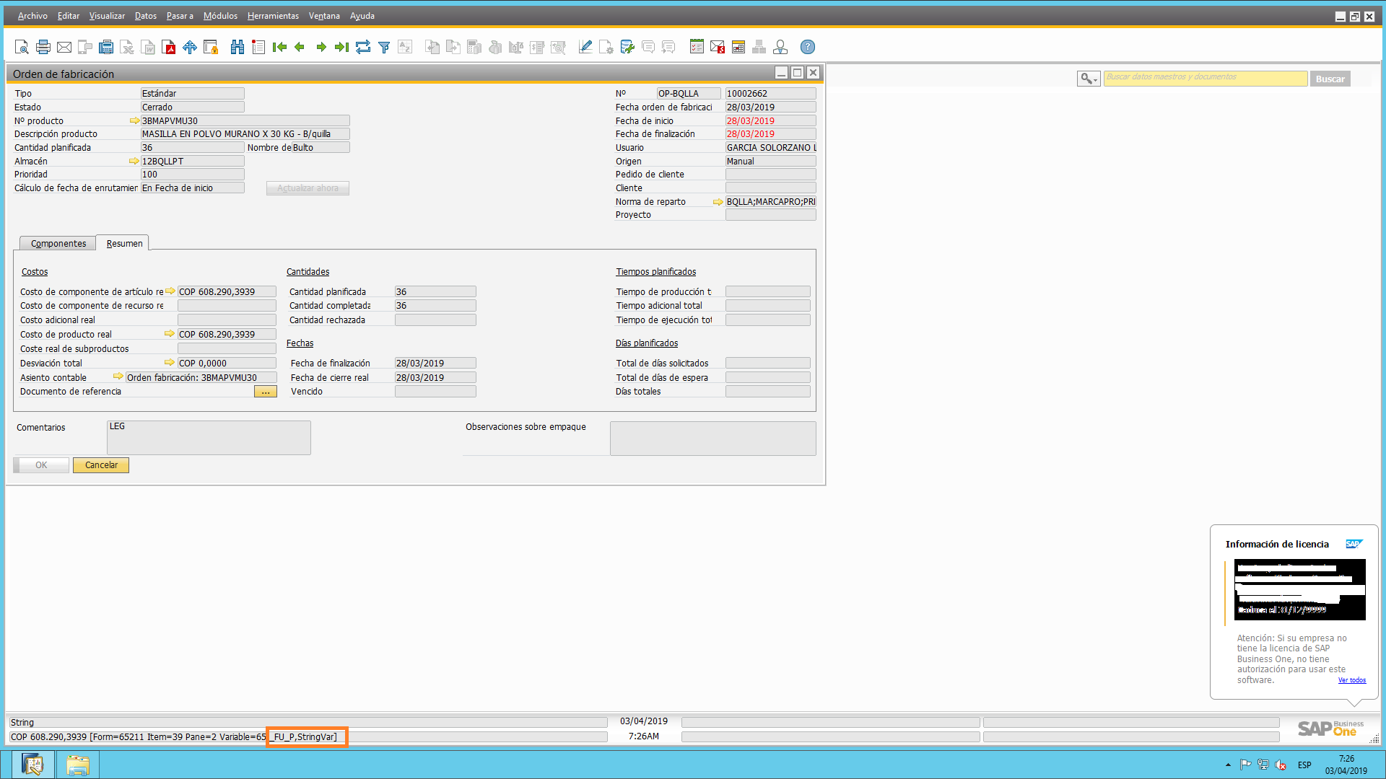The width and height of the screenshot is (1386, 779).
Task: Click the Print icon in toolbar
Action: point(43,47)
